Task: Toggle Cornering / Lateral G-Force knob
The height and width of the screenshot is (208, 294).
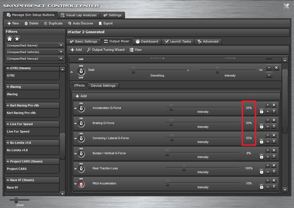Action: click(81, 139)
